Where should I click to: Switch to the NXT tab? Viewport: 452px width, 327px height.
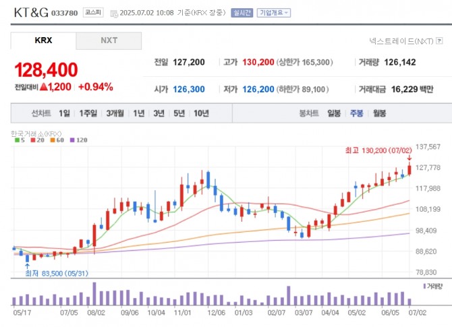pyautogui.click(x=109, y=40)
